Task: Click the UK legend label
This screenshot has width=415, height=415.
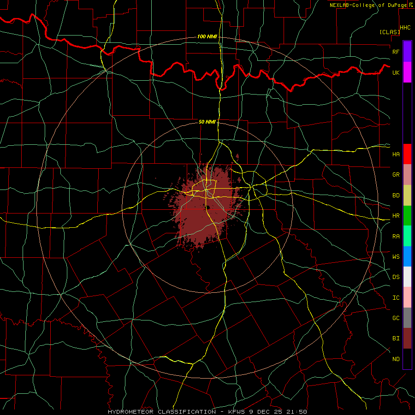Action: pos(396,72)
